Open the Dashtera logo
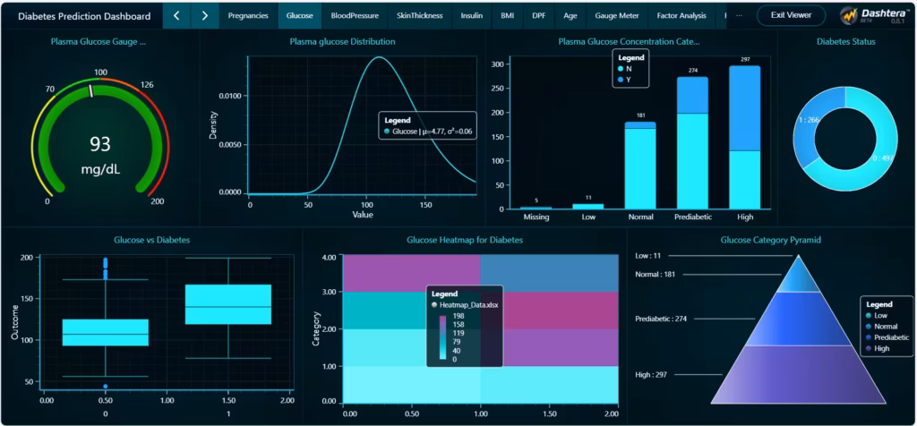The image size is (917, 426). click(876, 15)
